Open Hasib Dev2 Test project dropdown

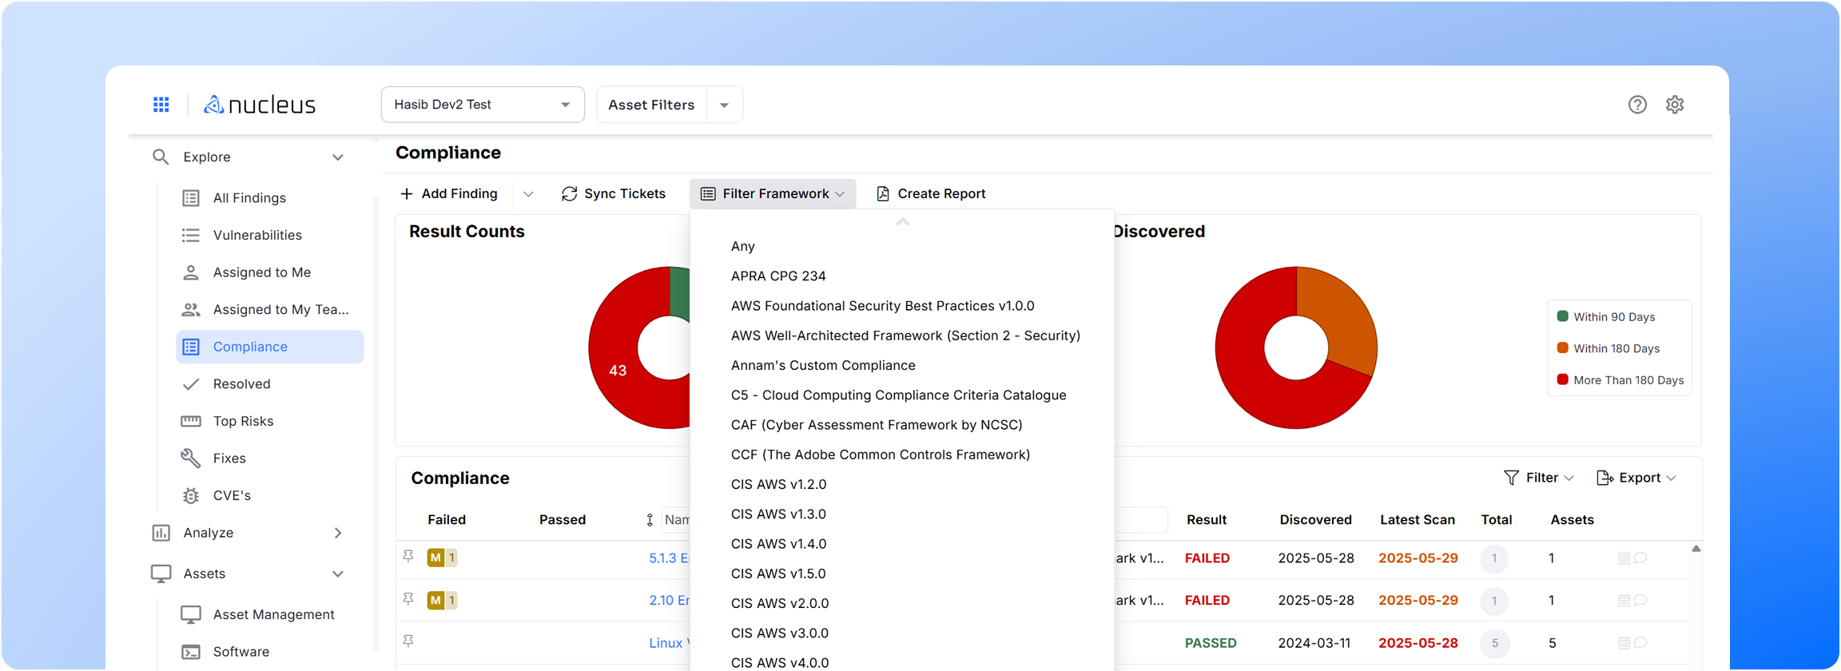point(483,105)
